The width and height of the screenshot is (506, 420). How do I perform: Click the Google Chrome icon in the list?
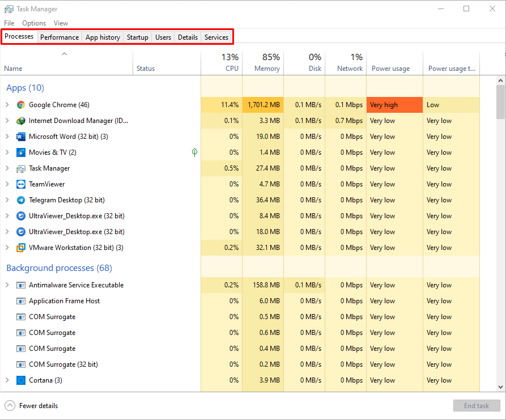(x=21, y=105)
